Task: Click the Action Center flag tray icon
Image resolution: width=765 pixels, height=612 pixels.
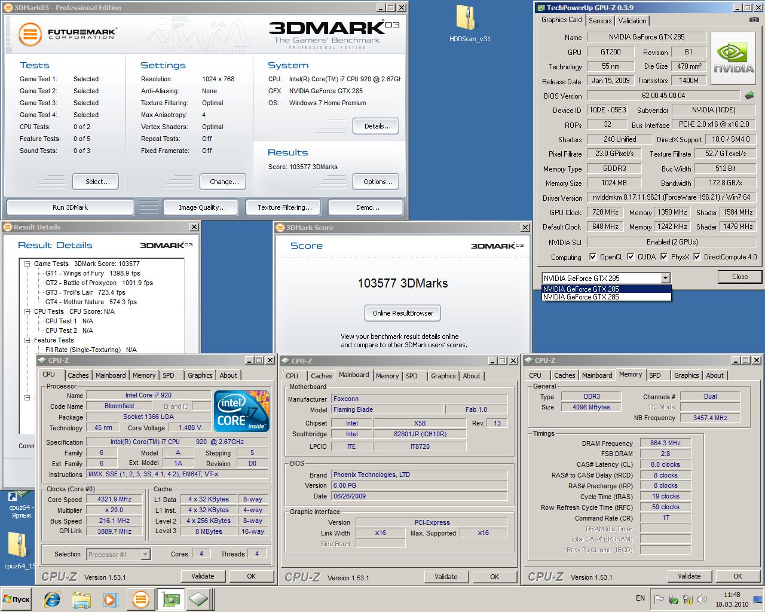Action: point(659,599)
